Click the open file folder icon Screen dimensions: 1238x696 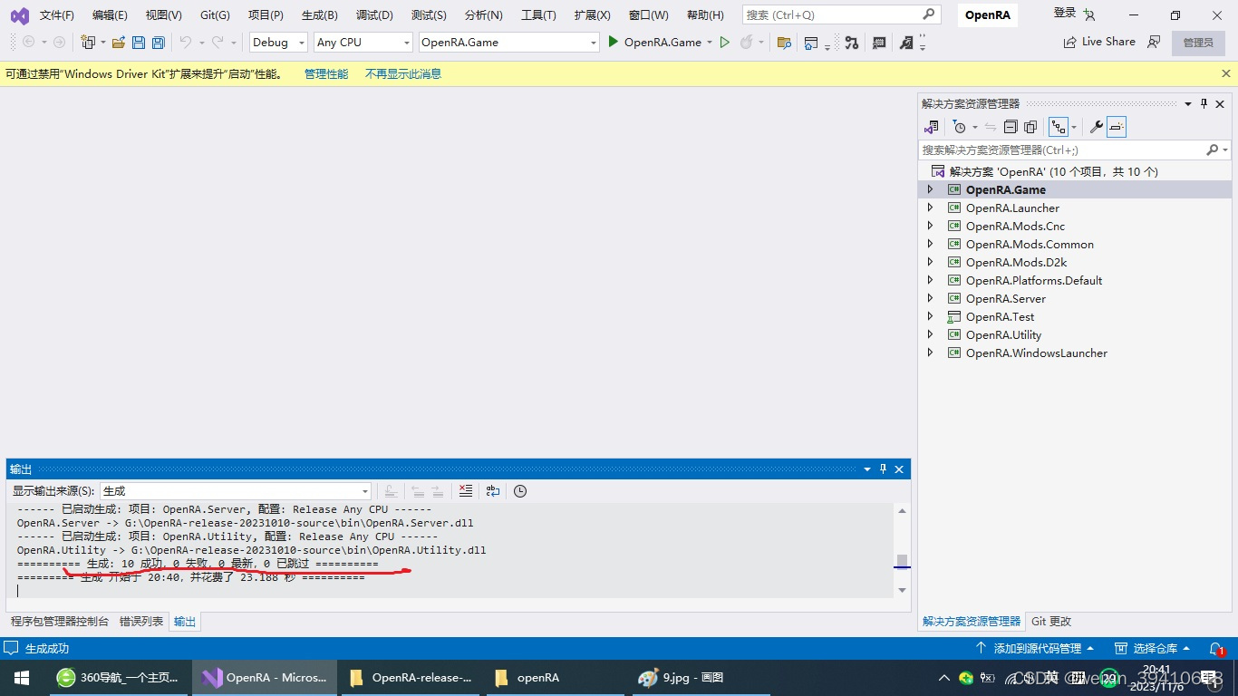pos(118,43)
